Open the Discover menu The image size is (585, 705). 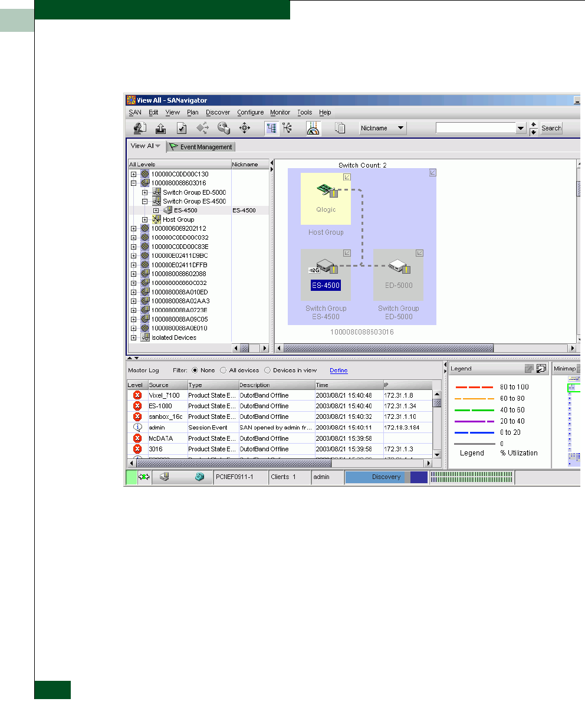[x=218, y=112]
